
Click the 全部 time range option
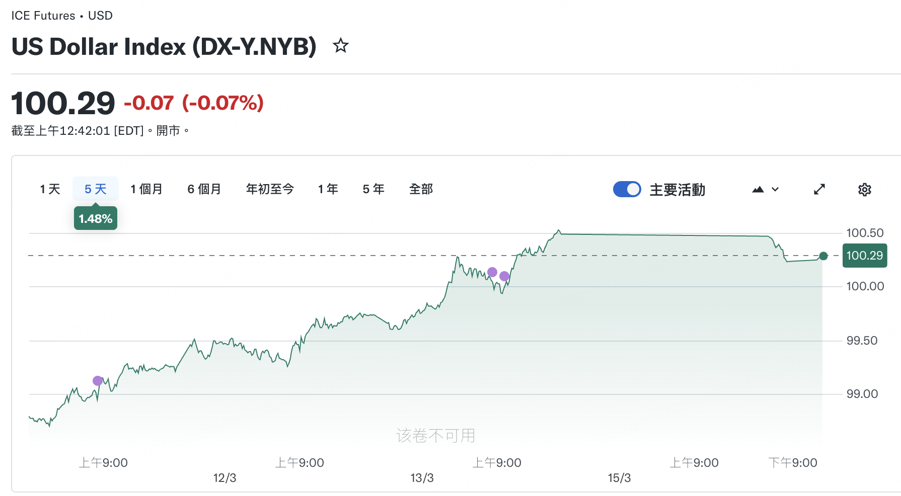[422, 189]
